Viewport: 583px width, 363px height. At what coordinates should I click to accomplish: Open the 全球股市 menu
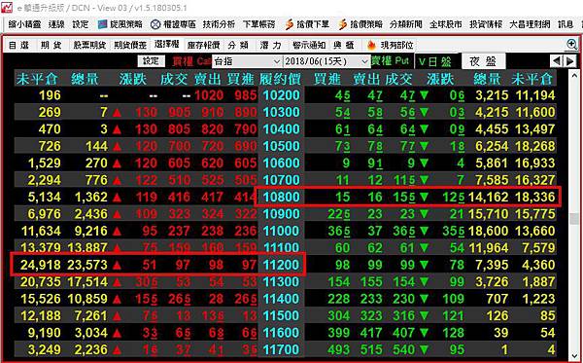[445, 25]
